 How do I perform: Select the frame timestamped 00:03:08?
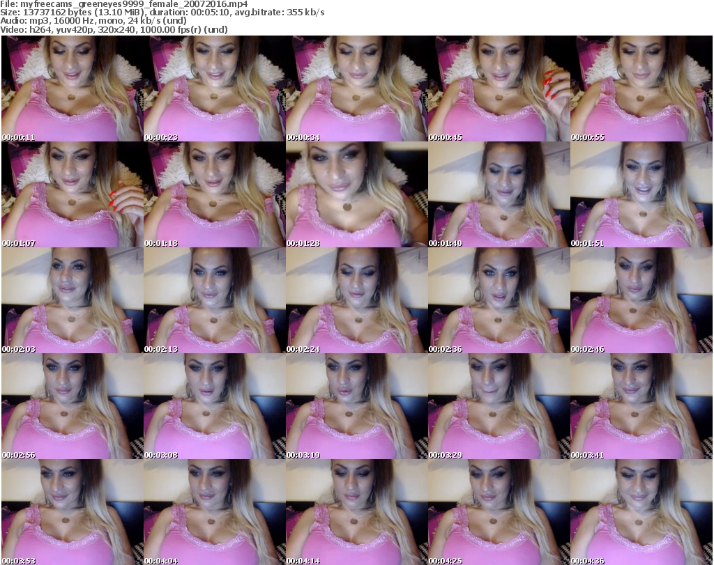pos(215,407)
